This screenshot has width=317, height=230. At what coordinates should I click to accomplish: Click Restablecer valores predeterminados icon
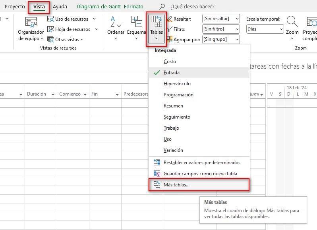[157, 163]
